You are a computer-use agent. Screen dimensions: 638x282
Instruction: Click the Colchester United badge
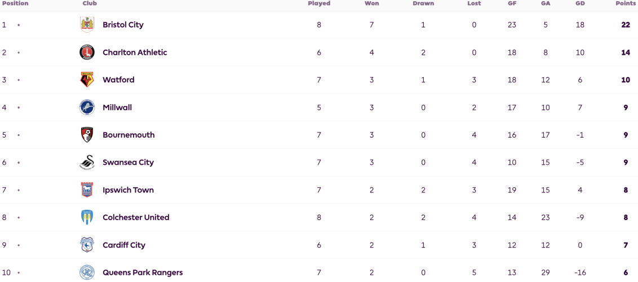(x=87, y=217)
